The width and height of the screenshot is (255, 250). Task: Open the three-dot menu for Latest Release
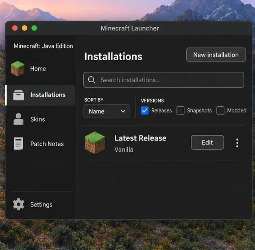coord(237,143)
